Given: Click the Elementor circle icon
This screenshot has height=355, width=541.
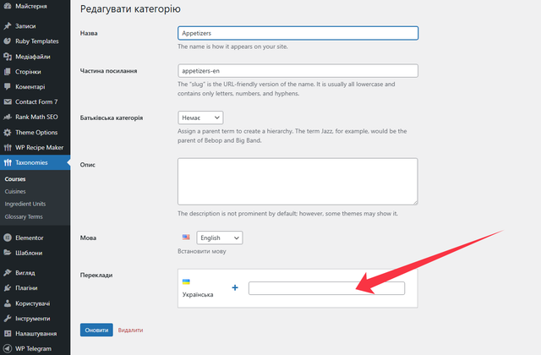Looking at the screenshot, I should pyautogui.click(x=8, y=238).
